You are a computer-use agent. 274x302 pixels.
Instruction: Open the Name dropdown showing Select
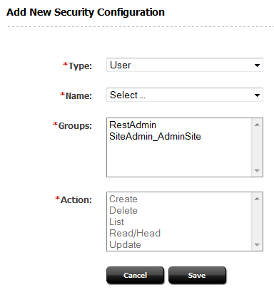point(185,95)
